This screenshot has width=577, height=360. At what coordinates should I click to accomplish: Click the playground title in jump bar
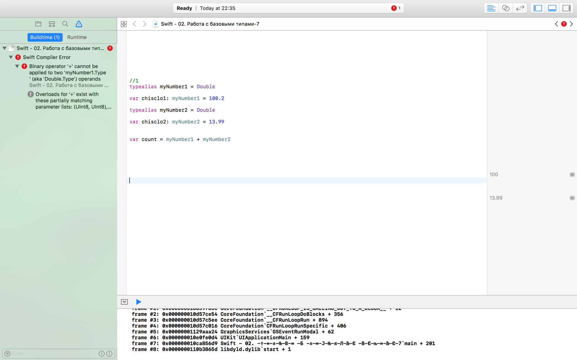tap(210, 24)
